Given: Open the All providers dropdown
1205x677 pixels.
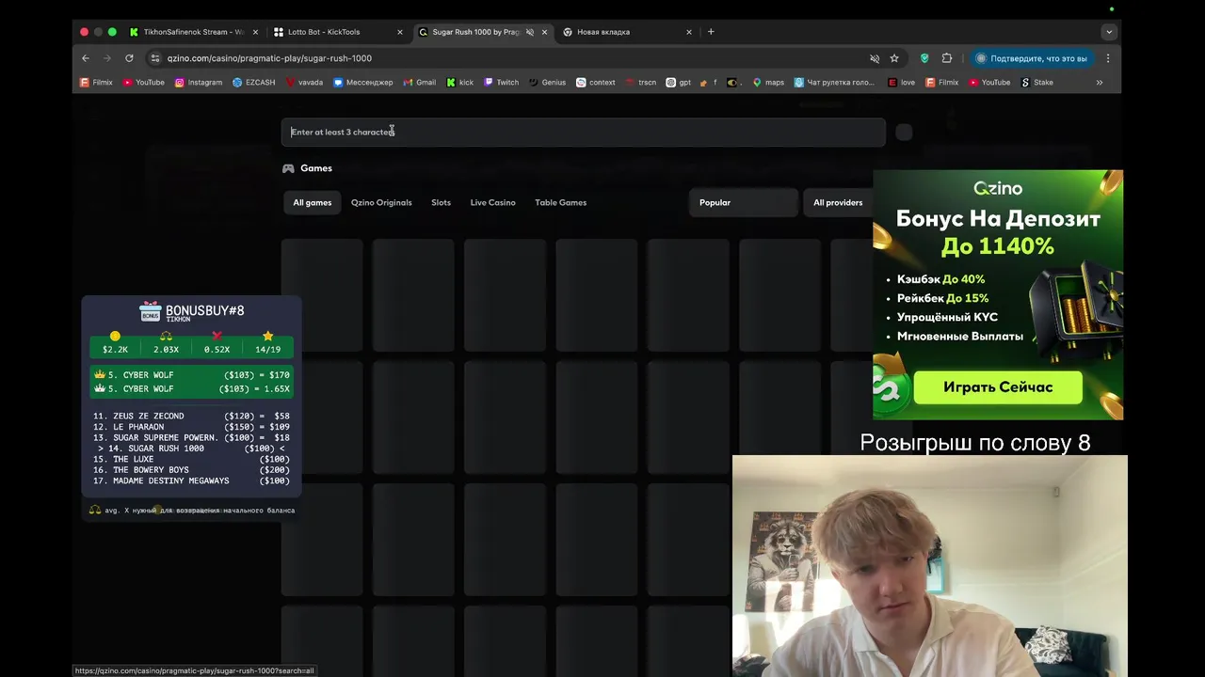Looking at the screenshot, I should coord(839,202).
